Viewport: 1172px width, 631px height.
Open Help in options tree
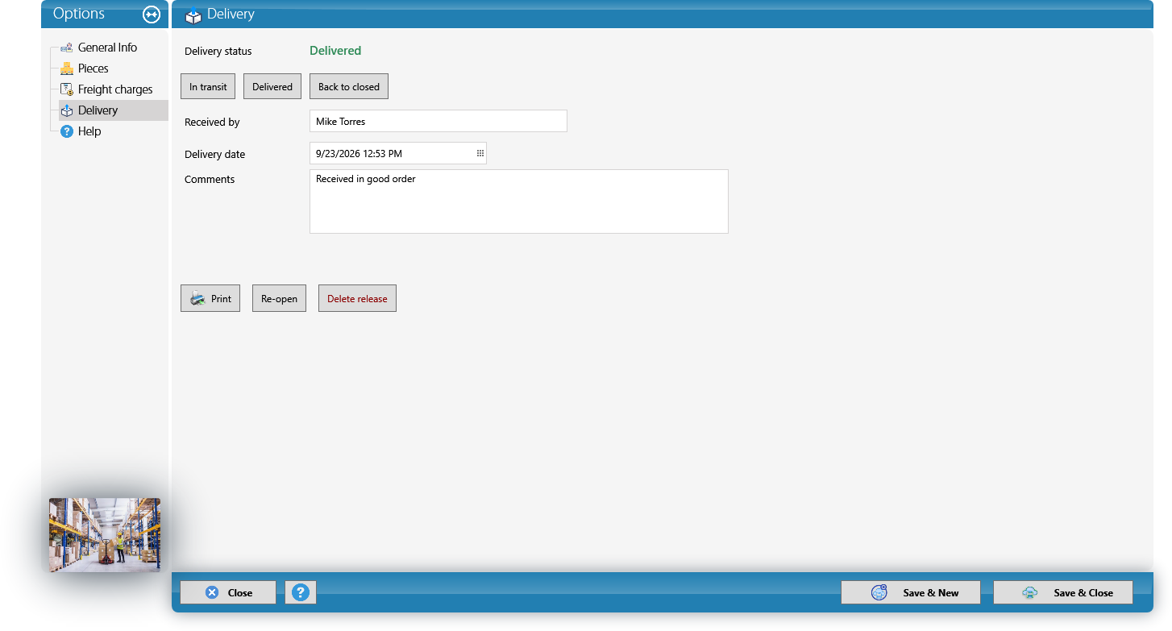point(89,131)
